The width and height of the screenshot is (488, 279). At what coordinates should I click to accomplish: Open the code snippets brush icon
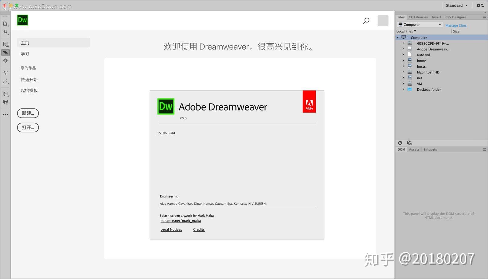5,81
